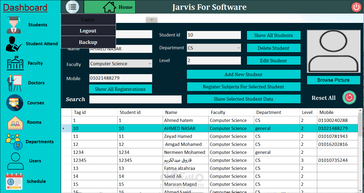Select the Saeid Ali name cell
Viewport: 364px width, 193px height.
click(x=186, y=176)
